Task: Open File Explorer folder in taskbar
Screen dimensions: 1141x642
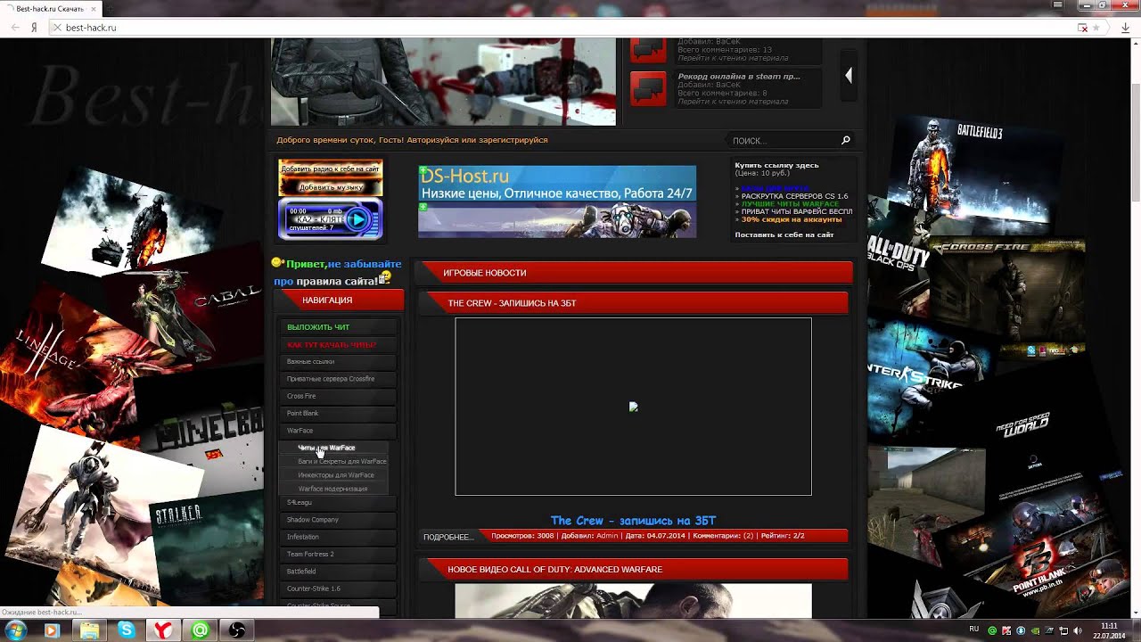Action: point(89,630)
